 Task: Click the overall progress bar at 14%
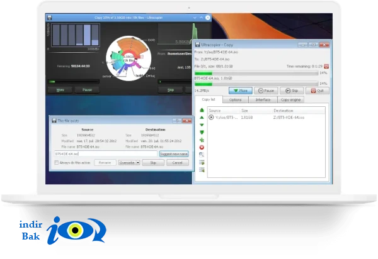(256, 73)
